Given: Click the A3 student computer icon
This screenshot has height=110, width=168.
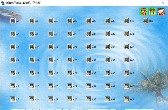Looking at the screenshot, I should pyautogui.click(x=13, y=47).
